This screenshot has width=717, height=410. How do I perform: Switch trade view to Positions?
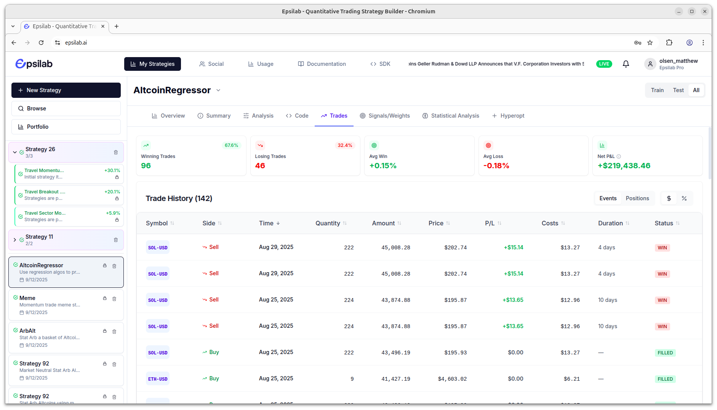coord(637,198)
